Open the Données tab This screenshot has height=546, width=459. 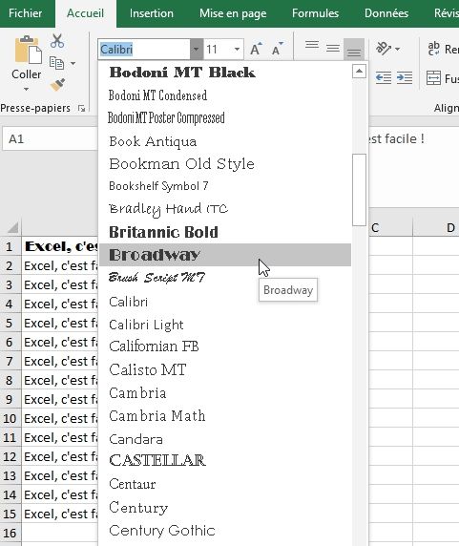click(x=386, y=13)
